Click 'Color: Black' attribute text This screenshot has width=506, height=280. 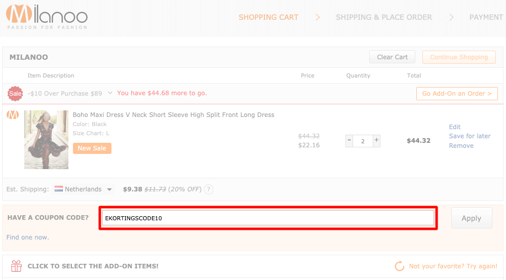pos(89,124)
